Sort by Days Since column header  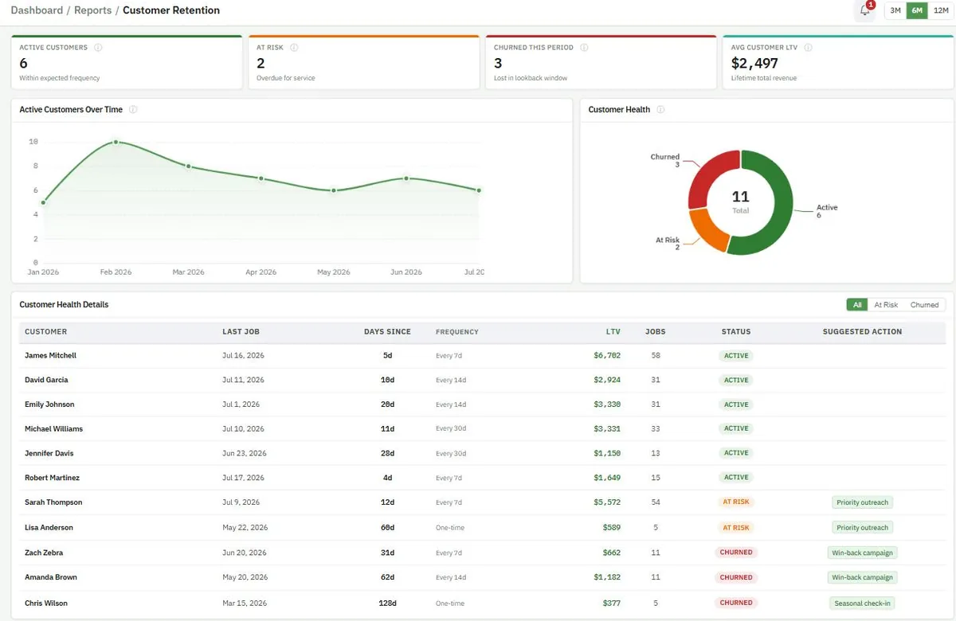(x=387, y=332)
